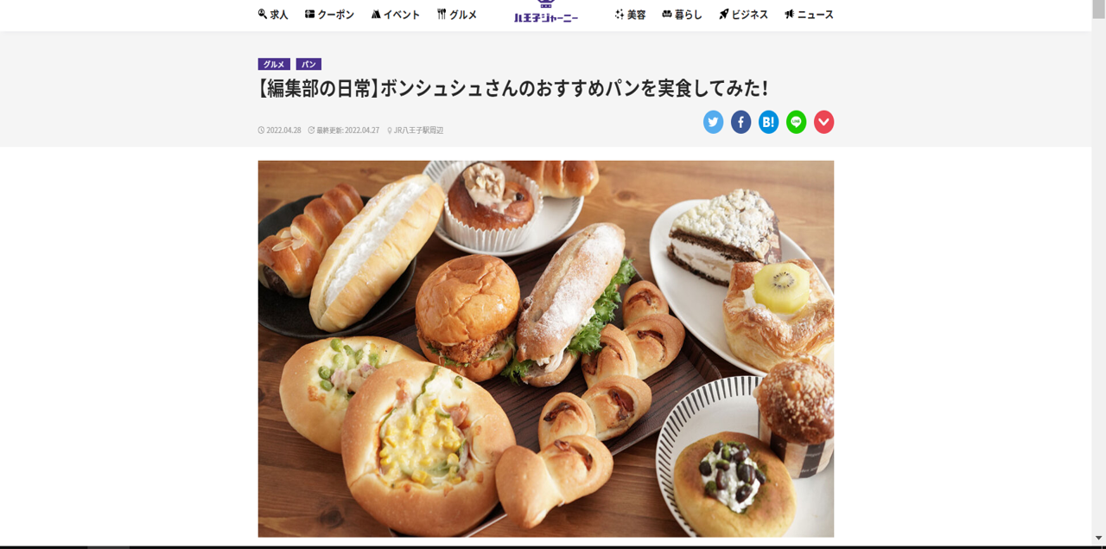This screenshot has height=549, width=1106.
Task: Open the 八王子ジャーニー site logo
Action: pos(546,12)
